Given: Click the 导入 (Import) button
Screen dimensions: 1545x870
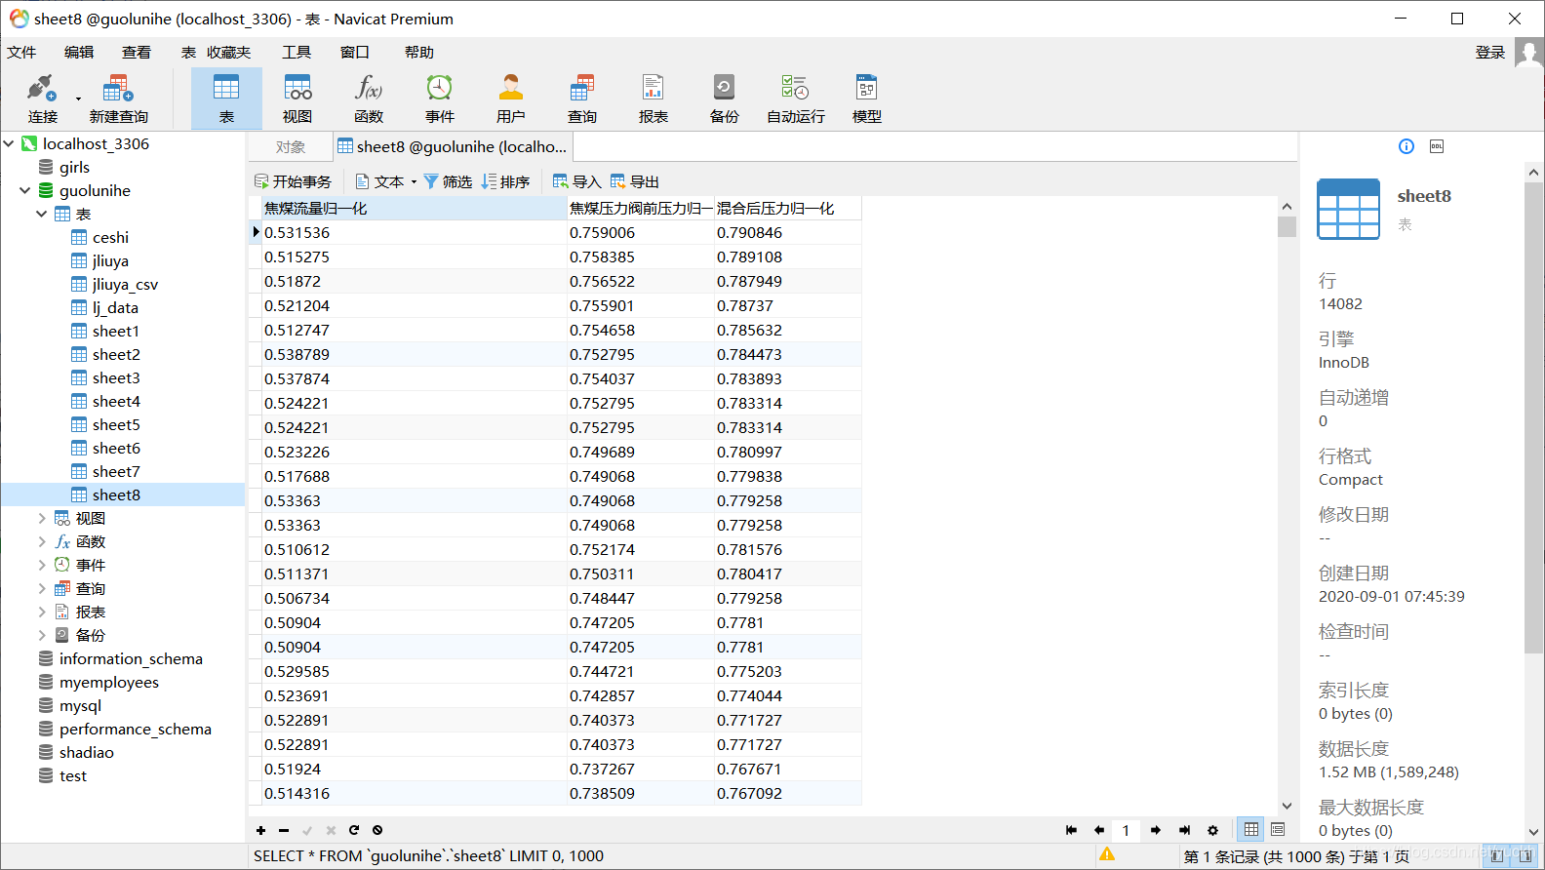Looking at the screenshot, I should coord(576,181).
